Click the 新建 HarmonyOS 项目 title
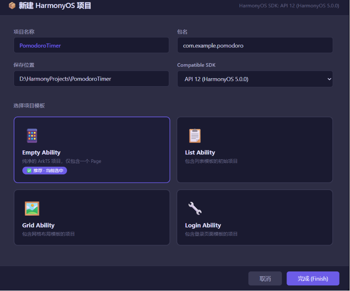 55,6
